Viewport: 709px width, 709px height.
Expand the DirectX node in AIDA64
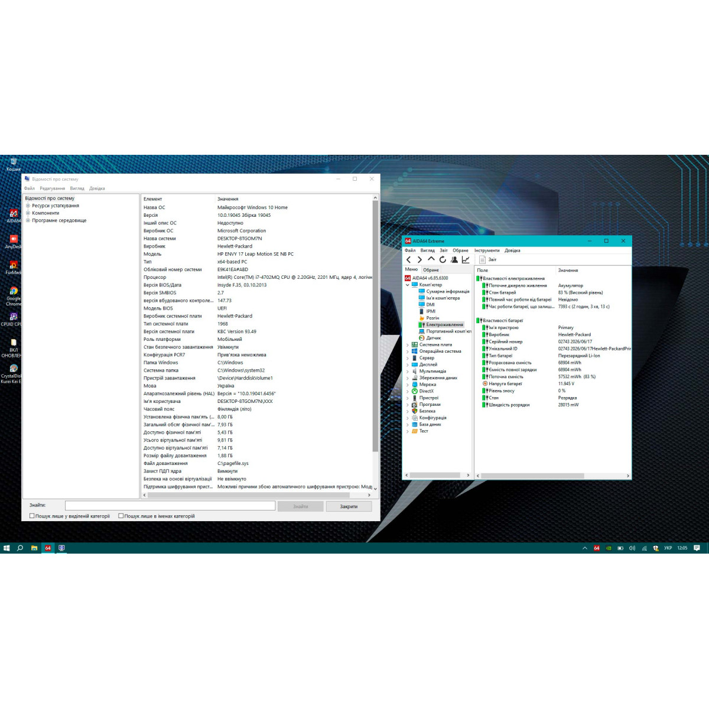(407, 391)
